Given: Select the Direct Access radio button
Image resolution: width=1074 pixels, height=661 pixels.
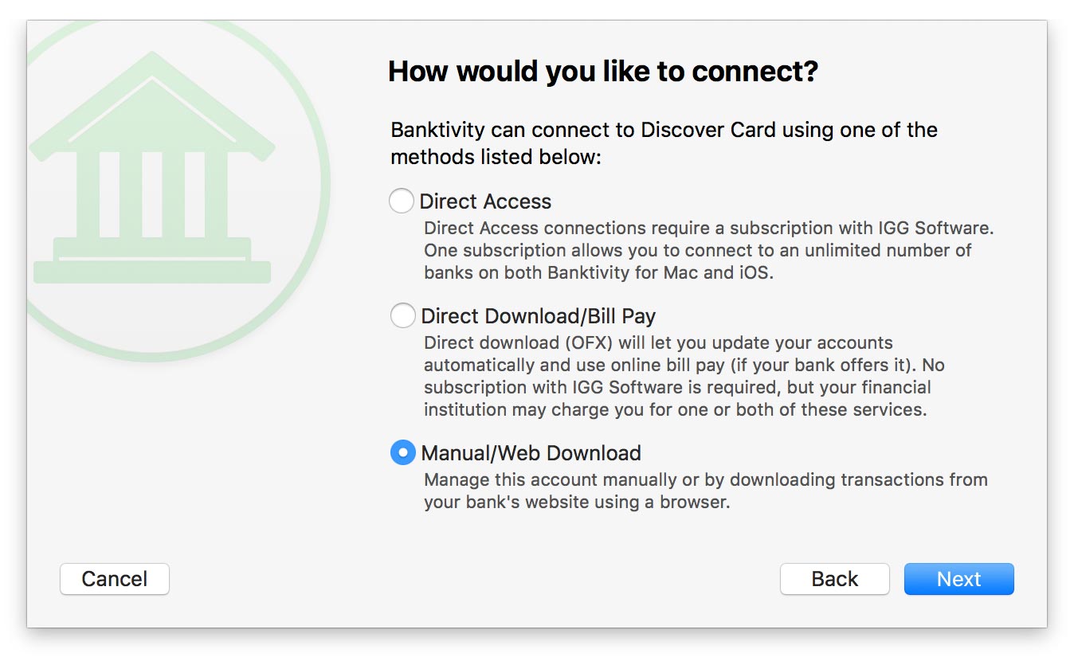Looking at the screenshot, I should (x=402, y=201).
